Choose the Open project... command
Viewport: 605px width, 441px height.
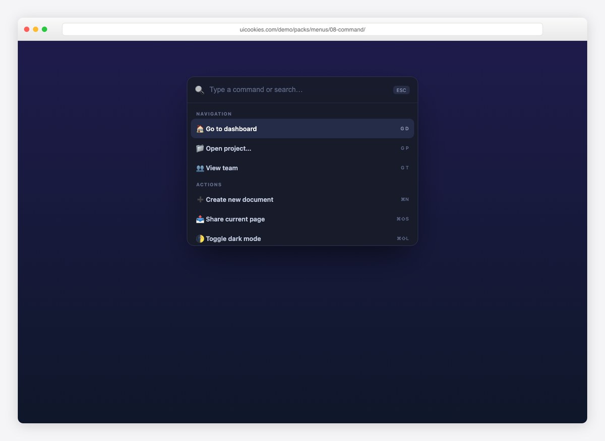pyautogui.click(x=302, y=148)
